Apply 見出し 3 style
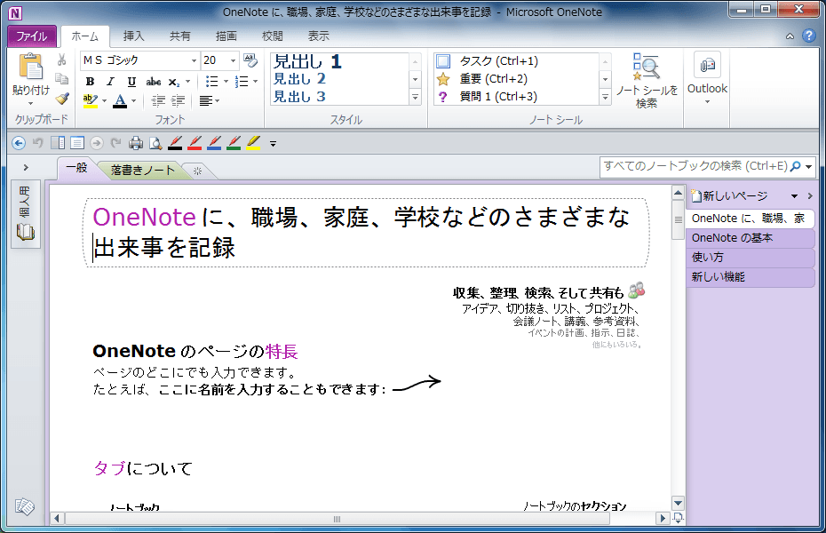826x533 pixels. click(x=299, y=97)
